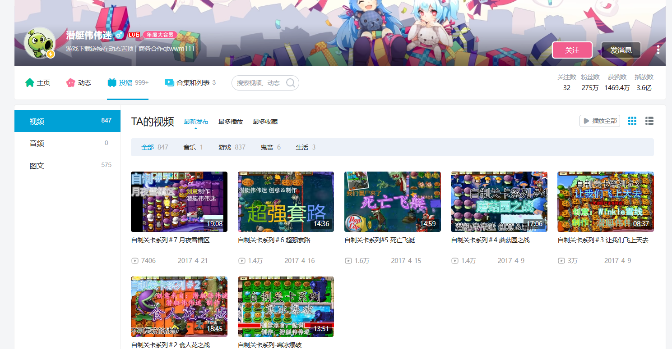Screen dimensions: 672x349
Task: Switch to list view layout icon
Action: 649,121
